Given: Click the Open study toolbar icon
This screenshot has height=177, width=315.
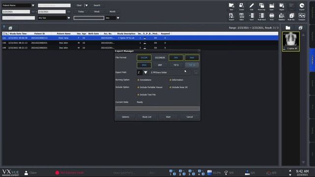Looking at the screenshot, I should (272, 6).
